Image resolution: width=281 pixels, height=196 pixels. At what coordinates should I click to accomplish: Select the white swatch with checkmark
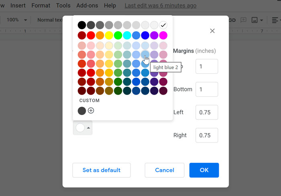coord(163,25)
